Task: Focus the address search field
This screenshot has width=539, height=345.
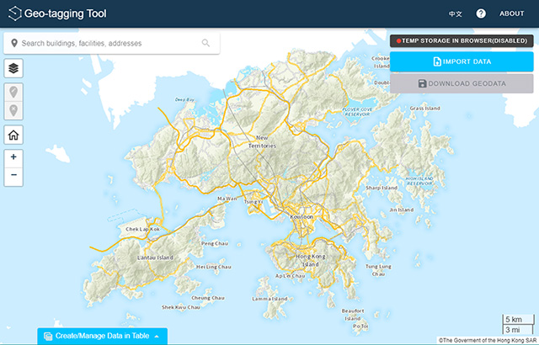Action: (x=109, y=43)
